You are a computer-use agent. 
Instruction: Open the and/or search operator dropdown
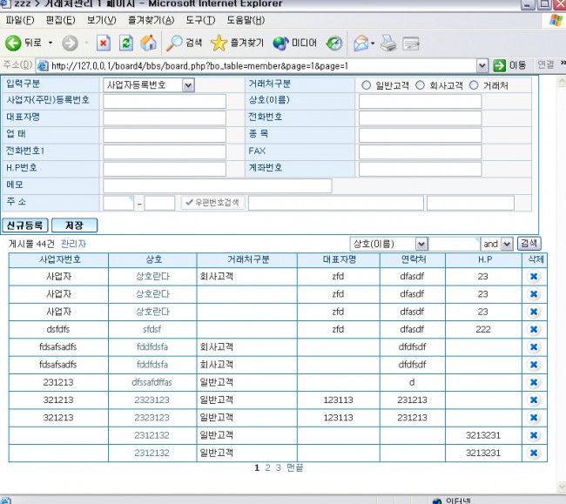(507, 245)
